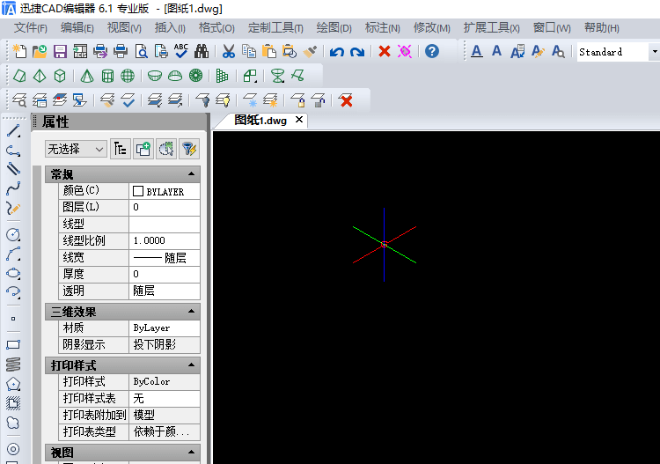Open the print preview
Image resolution: width=660 pixels, height=464 pixels.
tap(141, 51)
